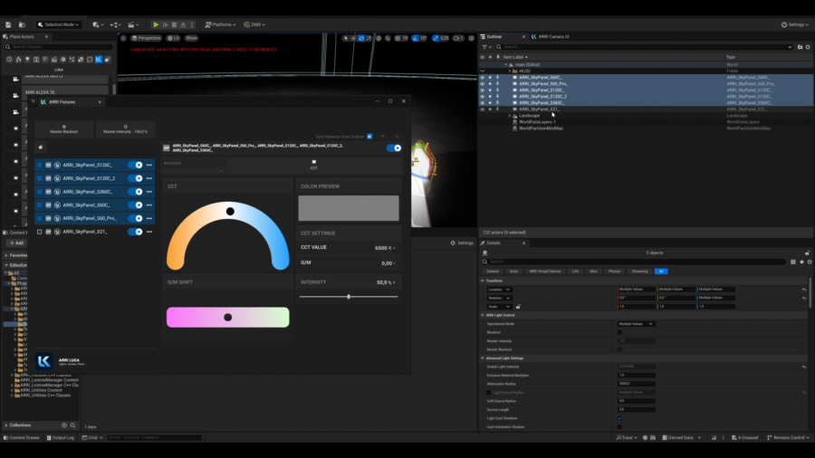815x458 pixels.
Task: Click the Save Current Level icon
Action: (x=8, y=24)
